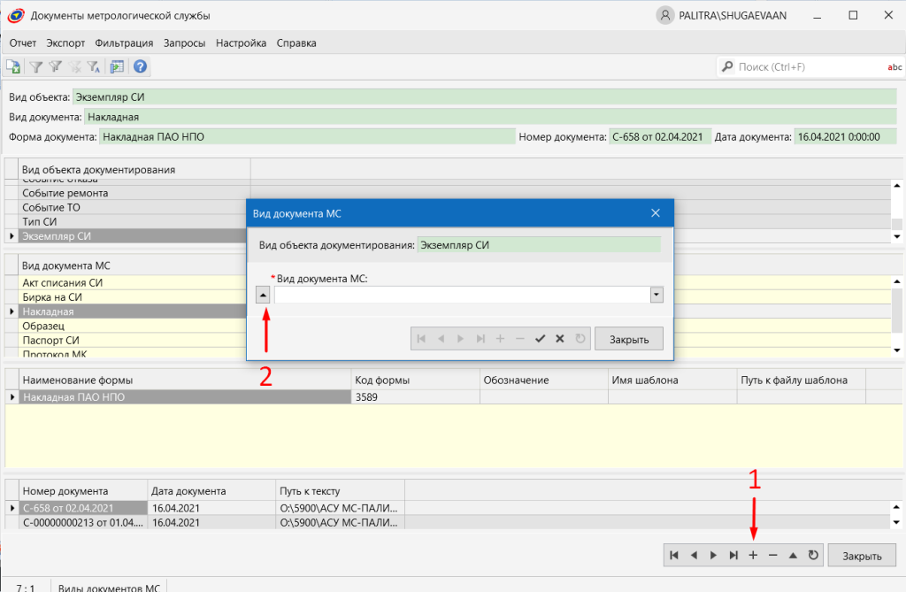The image size is (906, 592).
Task: Confirm entry with dialog checkmark button
Action: [540, 339]
